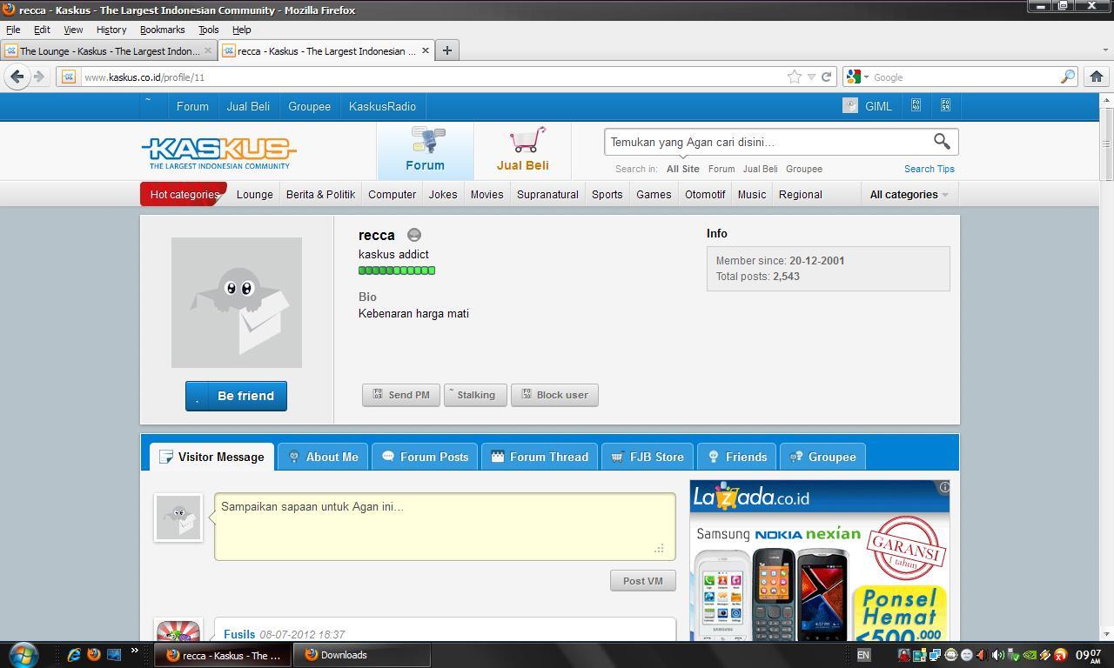Bookmark this page with the star icon

click(794, 77)
